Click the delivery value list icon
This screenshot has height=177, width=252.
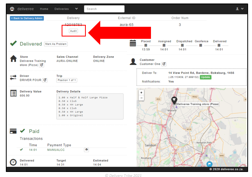pos(13,93)
